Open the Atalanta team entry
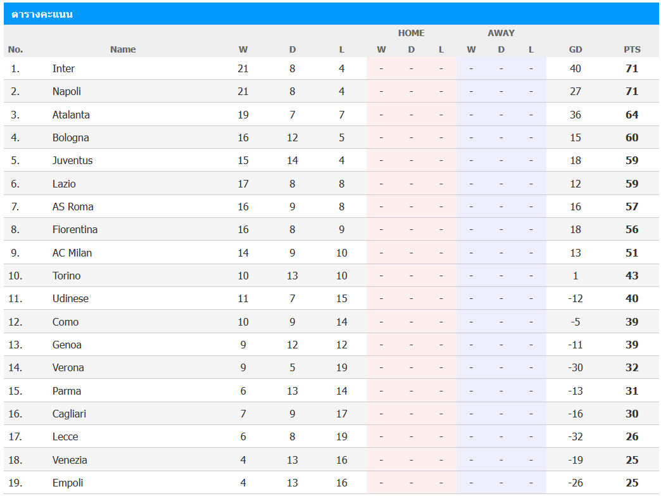 pyautogui.click(x=71, y=115)
